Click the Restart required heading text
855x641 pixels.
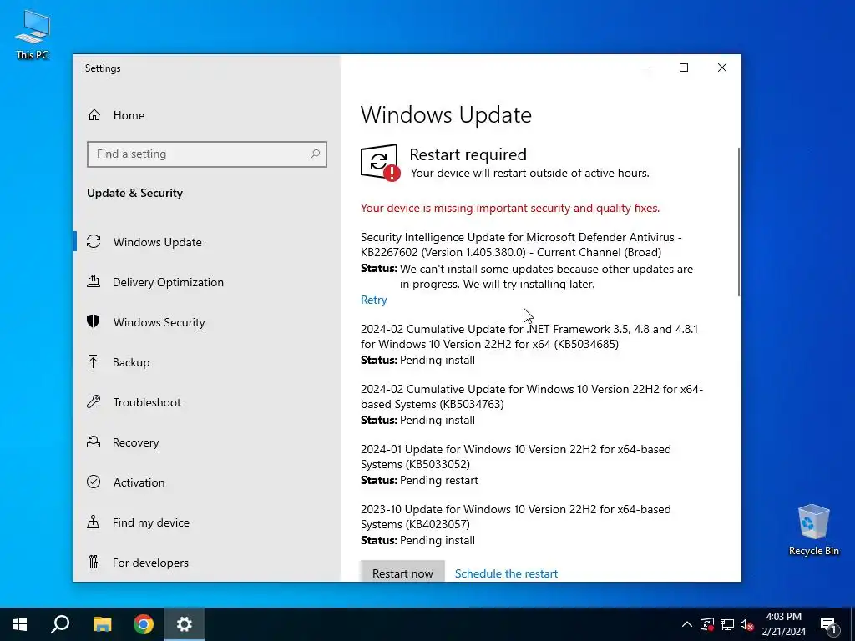click(x=468, y=154)
